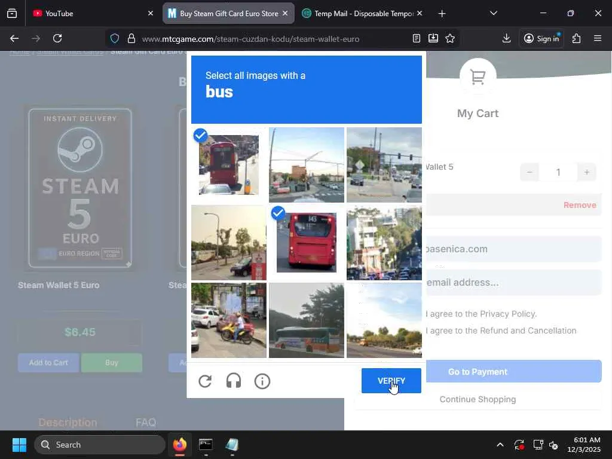Open the Firefox downloads panel
612x459 pixels.
point(506,38)
